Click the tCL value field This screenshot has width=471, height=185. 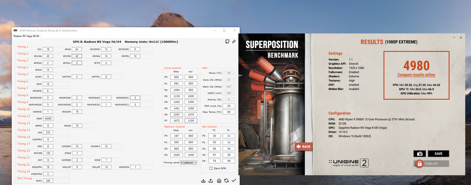tap(48, 49)
